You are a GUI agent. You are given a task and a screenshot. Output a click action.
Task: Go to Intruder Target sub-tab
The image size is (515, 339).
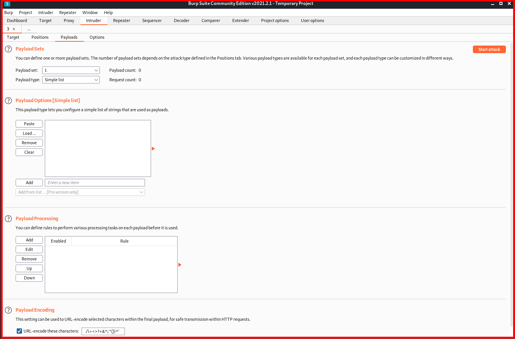click(x=13, y=37)
